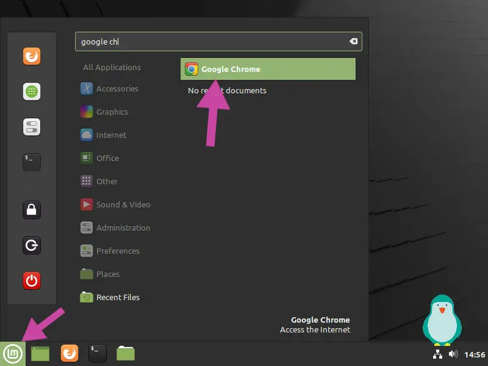This screenshot has height=366, width=488.
Task: Click the Places folder icon
Action: click(87, 274)
